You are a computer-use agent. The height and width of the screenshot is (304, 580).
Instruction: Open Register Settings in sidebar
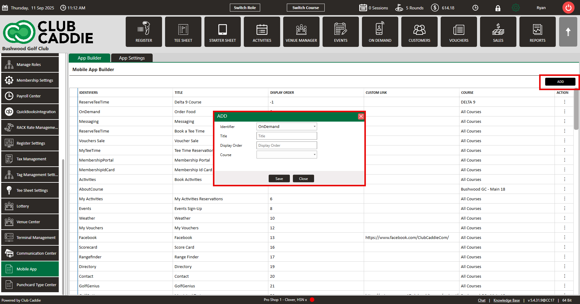pos(30,143)
